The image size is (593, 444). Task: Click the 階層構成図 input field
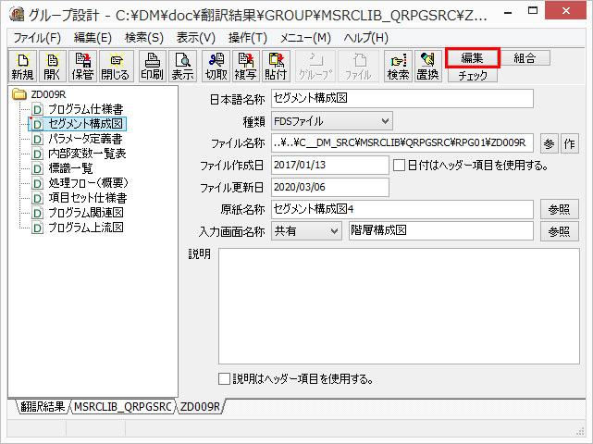click(x=441, y=231)
